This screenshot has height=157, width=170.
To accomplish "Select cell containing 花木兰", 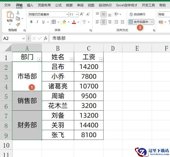I will click(58, 106).
